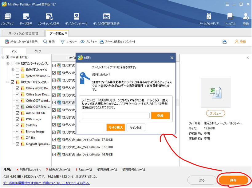Switch to the パス tab
The height and width of the screenshot is (188, 252).
[x=14, y=51]
